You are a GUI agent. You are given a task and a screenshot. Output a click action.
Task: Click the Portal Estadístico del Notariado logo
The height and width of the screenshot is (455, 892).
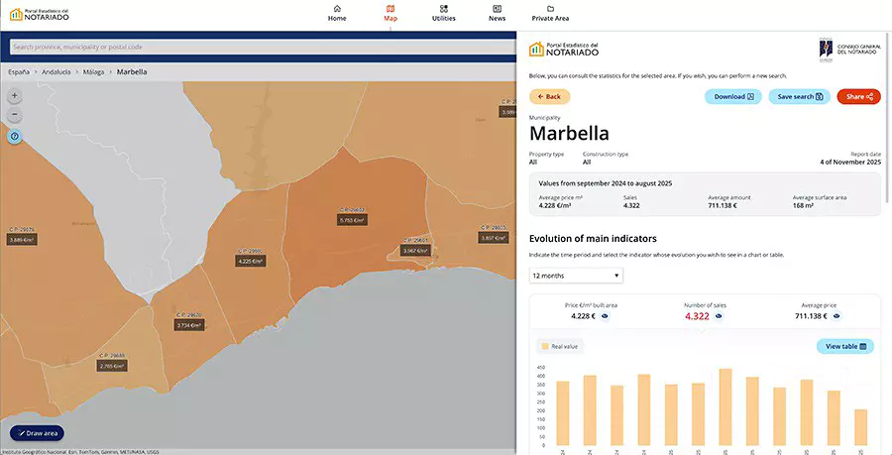click(40, 14)
